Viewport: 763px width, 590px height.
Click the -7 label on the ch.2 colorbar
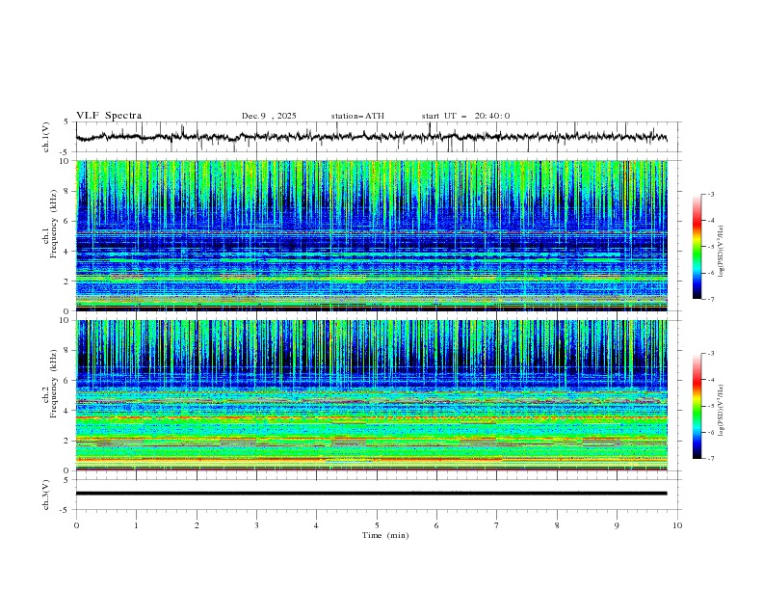[x=710, y=459]
